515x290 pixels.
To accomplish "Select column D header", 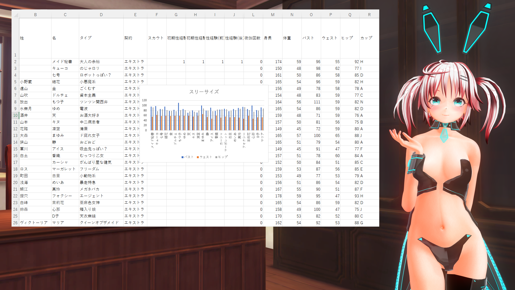I will click(x=101, y=15).
